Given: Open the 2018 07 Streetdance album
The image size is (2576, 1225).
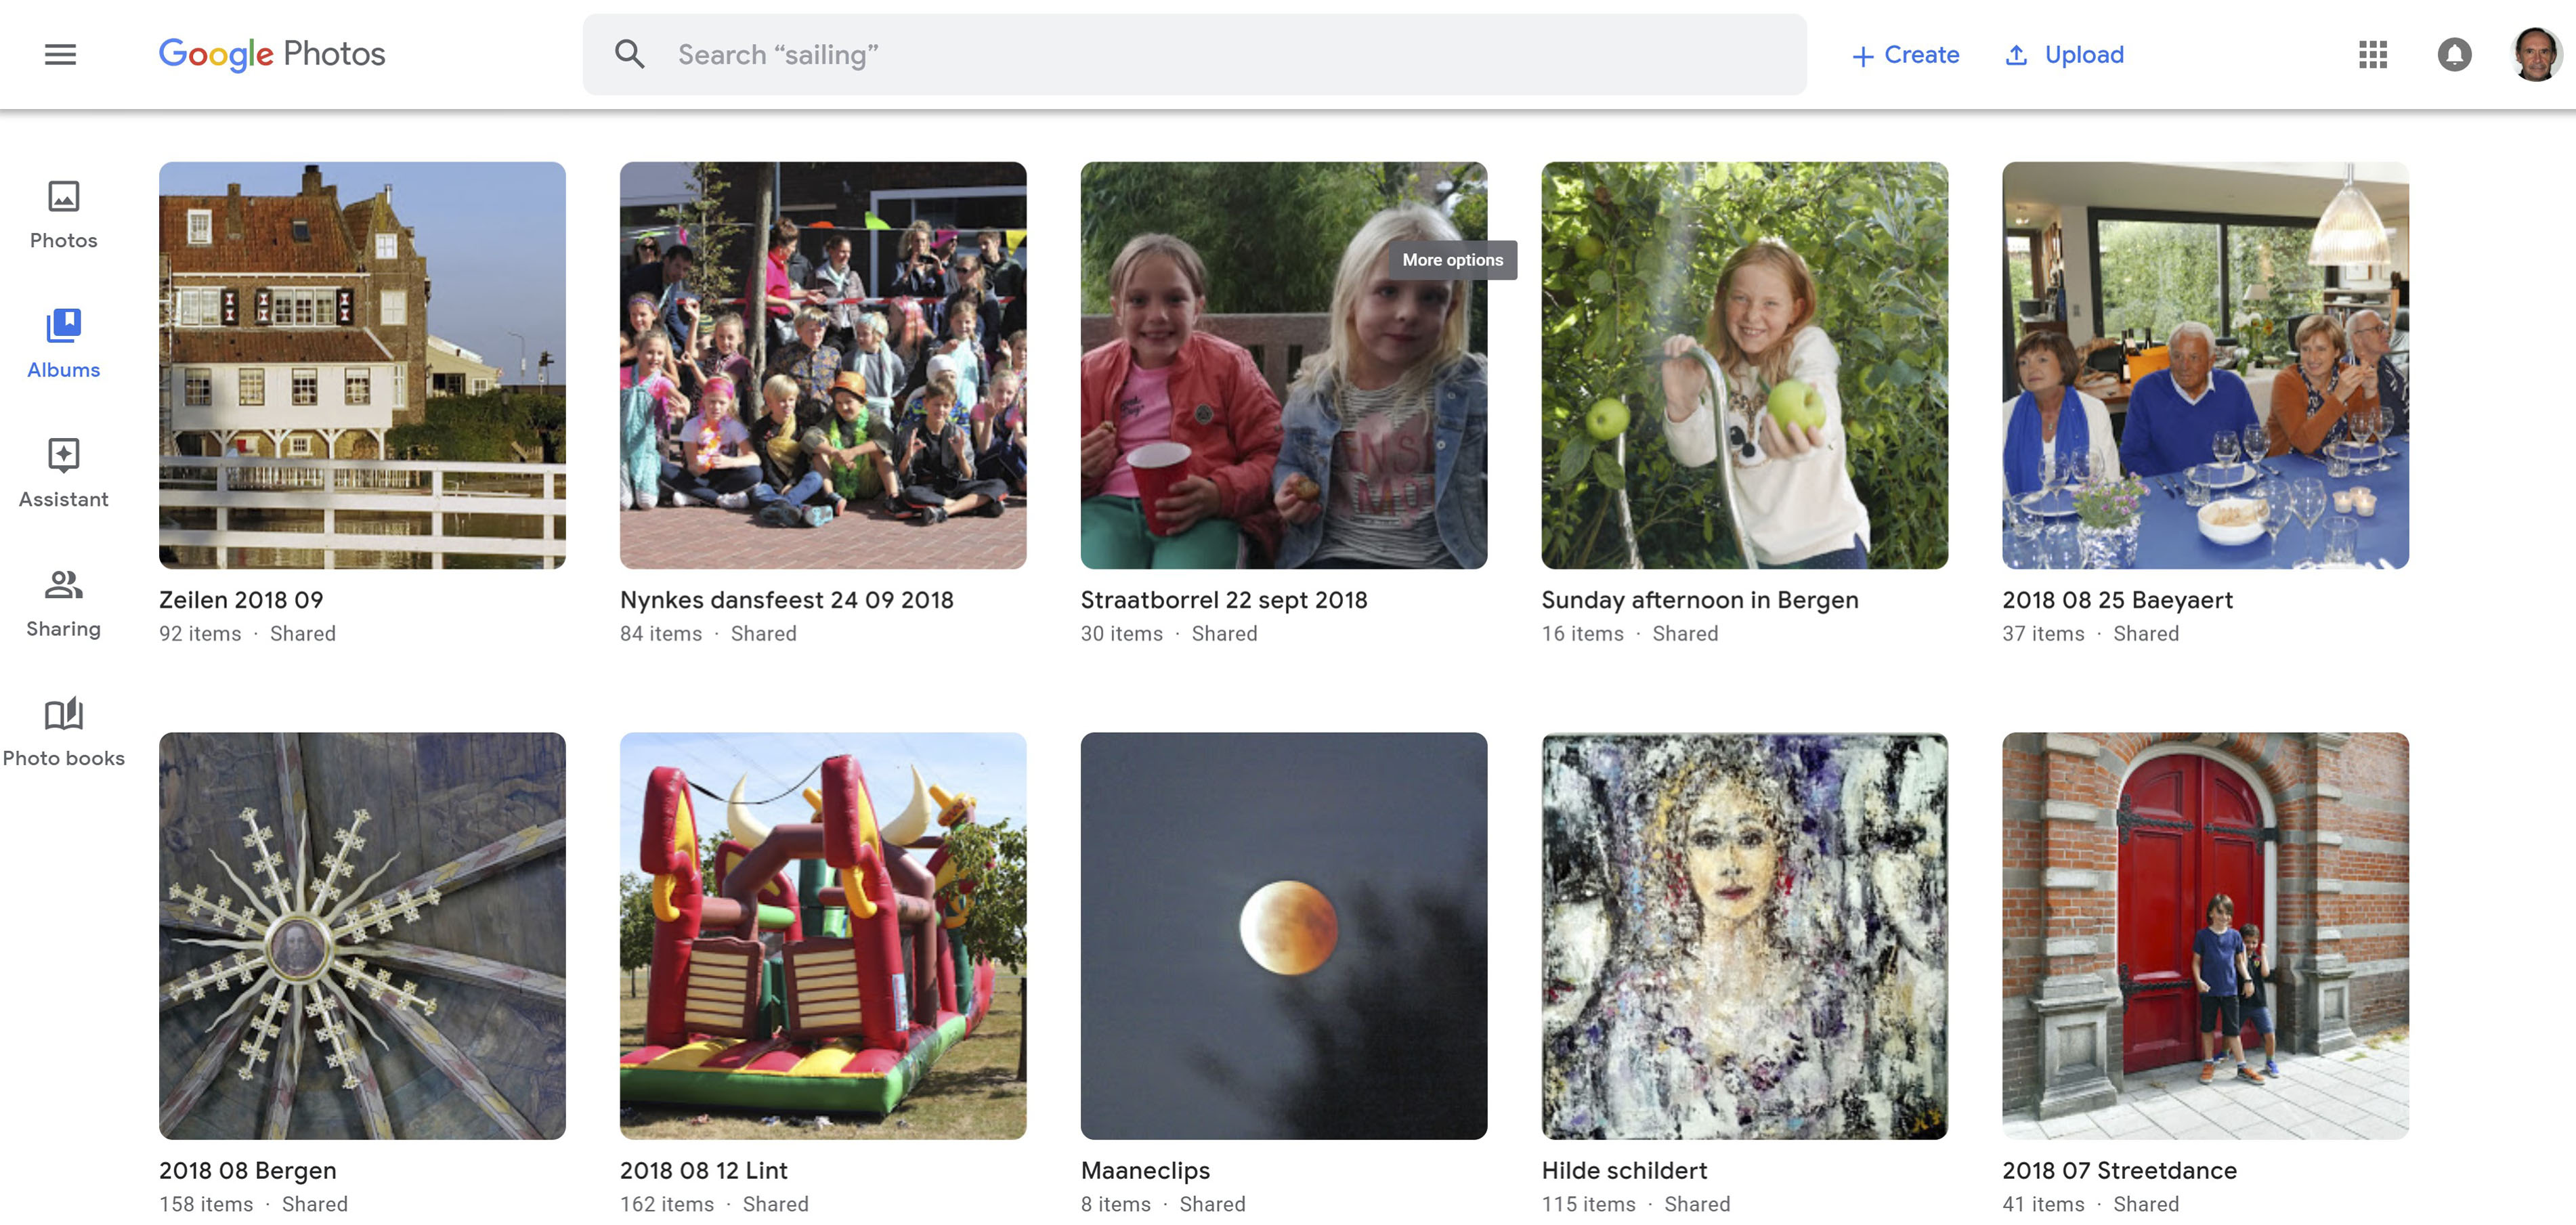Looking at the screenshot, I should pyautogui.click(x=2204, y=935).
